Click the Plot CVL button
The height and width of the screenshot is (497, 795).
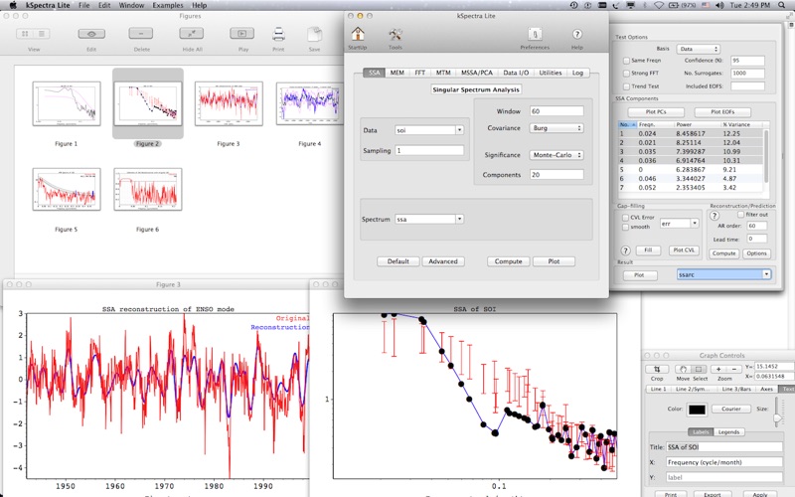[x=684, y=250]
